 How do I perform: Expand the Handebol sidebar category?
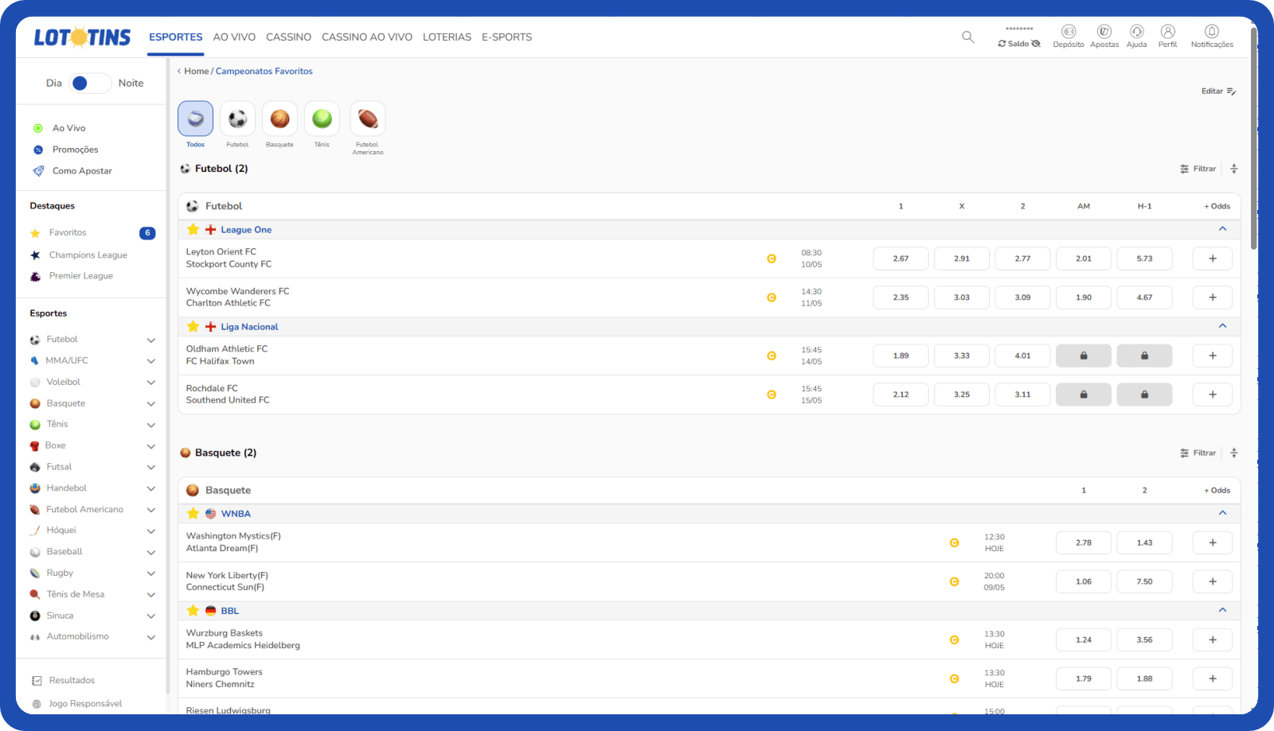coord(150,488)
